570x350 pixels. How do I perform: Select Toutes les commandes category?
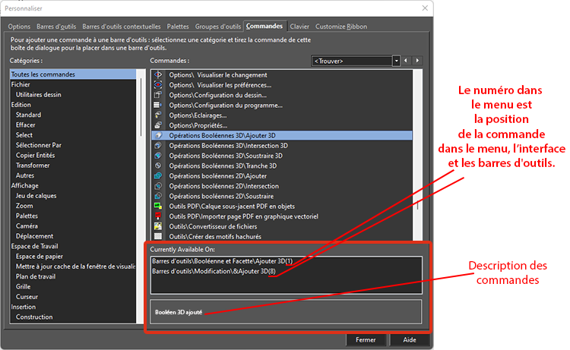click(x=73, y=74)
